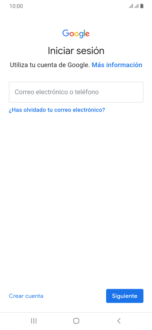Tap the green l in Google logo

pos(85,33)
